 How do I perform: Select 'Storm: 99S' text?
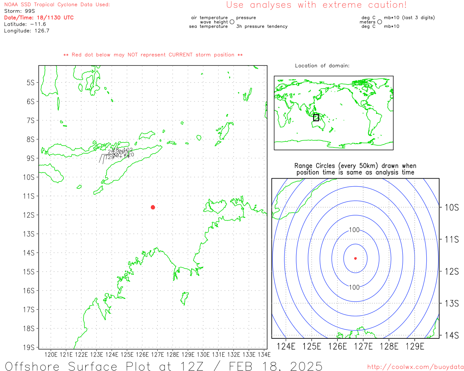tap(20, 11)
